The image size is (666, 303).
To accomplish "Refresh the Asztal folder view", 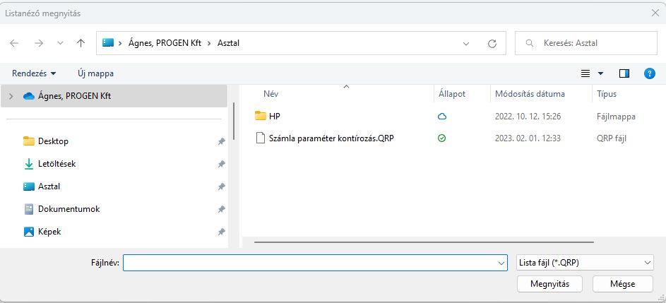I will [x=492, y=43].
